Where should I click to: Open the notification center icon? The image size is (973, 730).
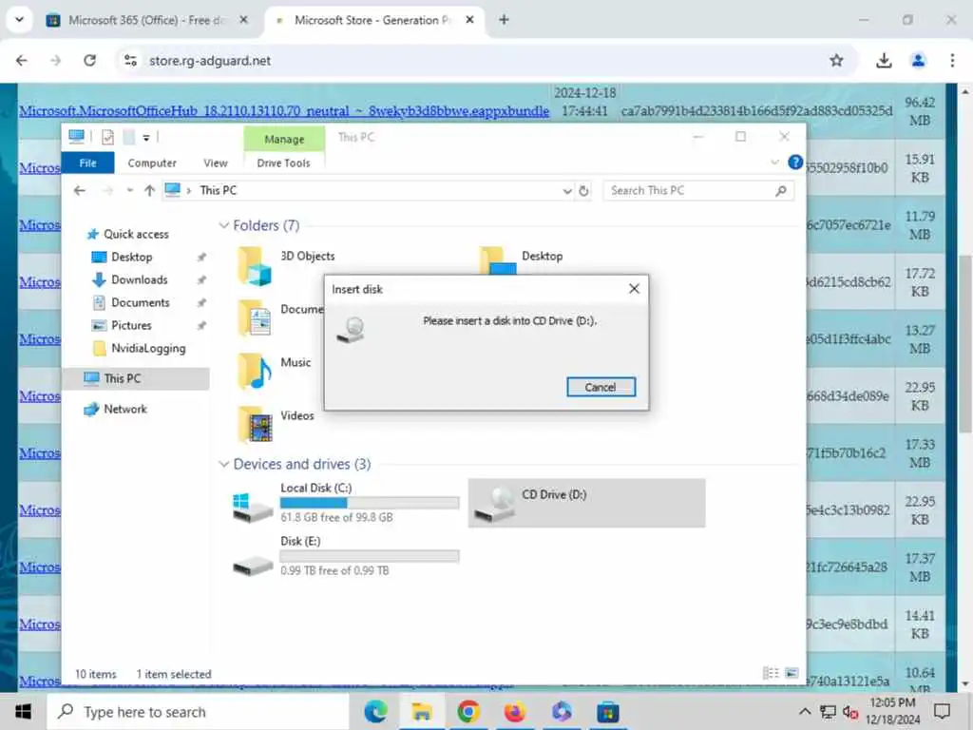click(x=943, y=711)
